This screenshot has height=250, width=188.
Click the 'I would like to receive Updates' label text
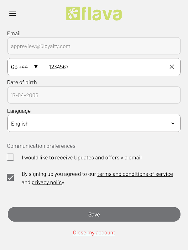(81, 157)
